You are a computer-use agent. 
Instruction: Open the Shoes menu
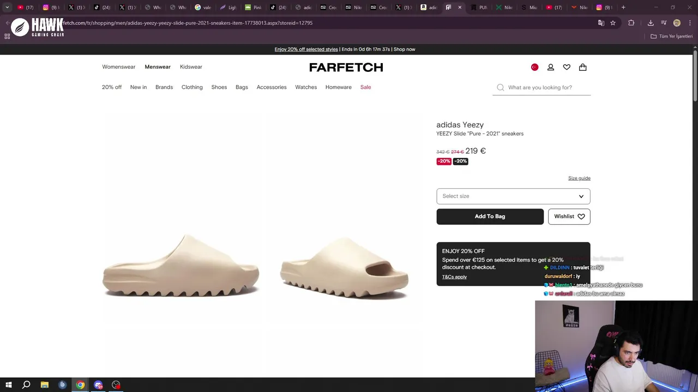coord(219,87)
